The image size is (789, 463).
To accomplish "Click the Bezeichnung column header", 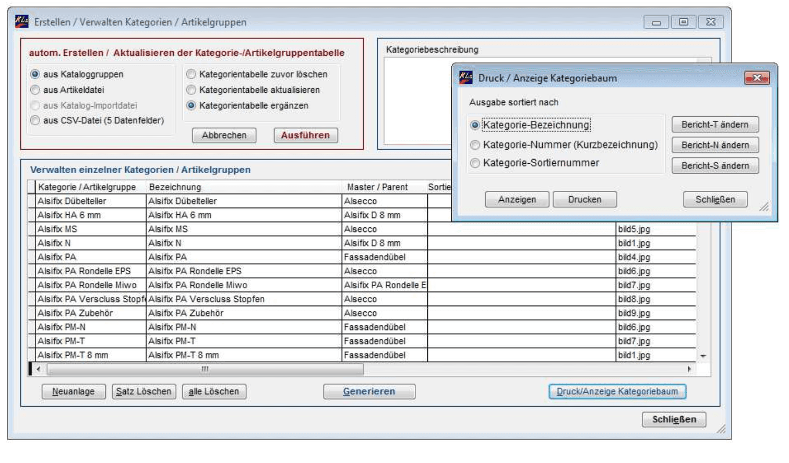I will (x=244, y=187).
